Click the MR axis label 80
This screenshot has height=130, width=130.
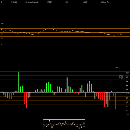[127, 77]
